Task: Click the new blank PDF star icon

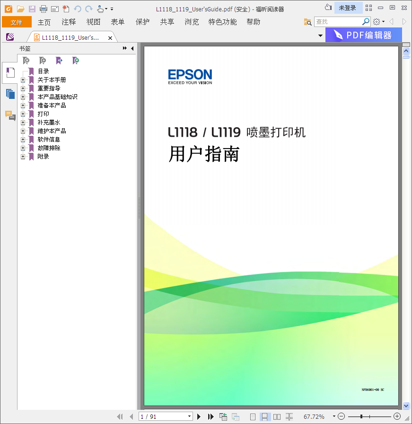Action: pyautogui.click(x=66, y=9)
